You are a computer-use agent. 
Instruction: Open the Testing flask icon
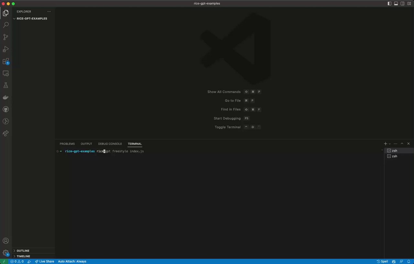tap(6, 85)
